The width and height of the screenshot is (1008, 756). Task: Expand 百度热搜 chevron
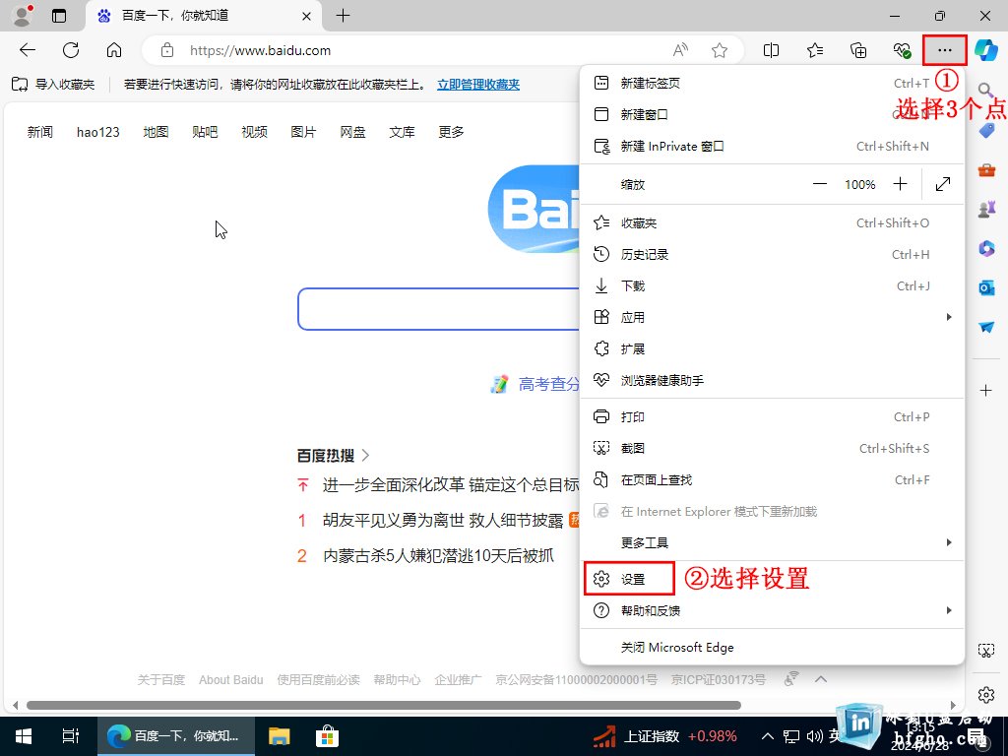tap(366, 455)
